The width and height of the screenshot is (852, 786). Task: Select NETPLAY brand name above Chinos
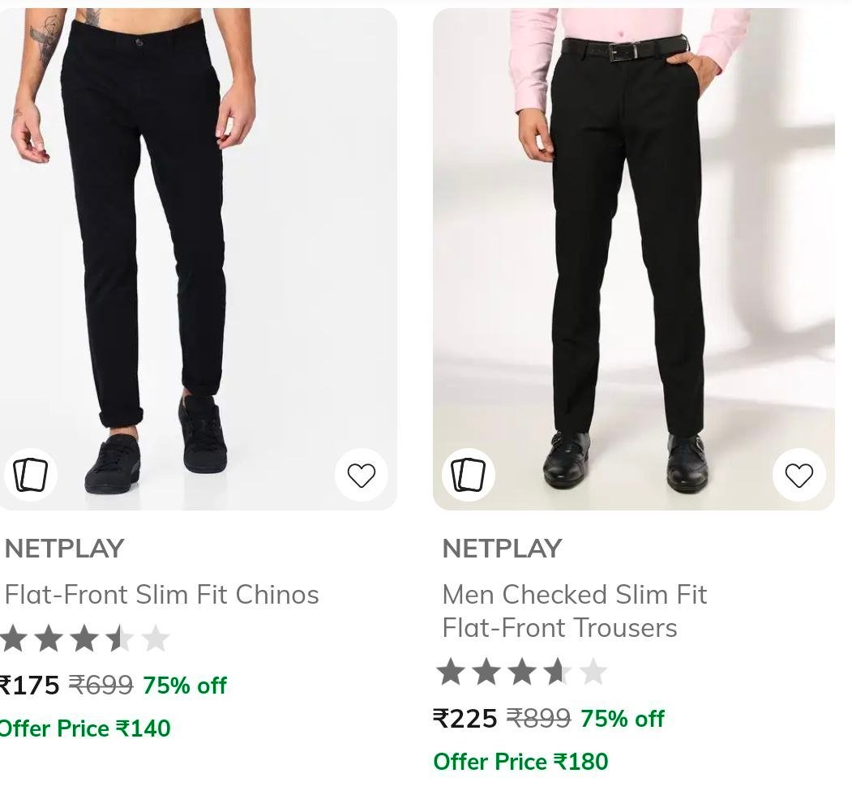point(65,549)
